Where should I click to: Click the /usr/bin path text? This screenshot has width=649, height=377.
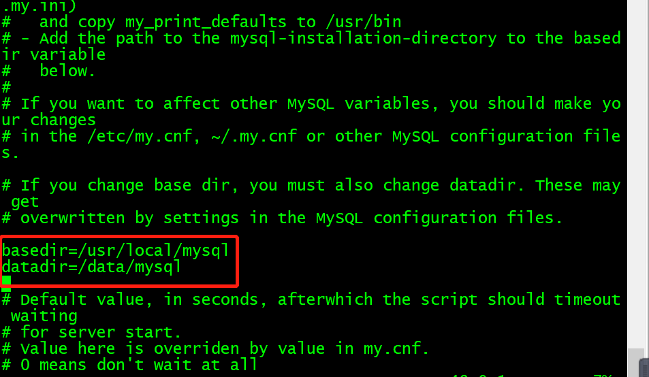364,22
